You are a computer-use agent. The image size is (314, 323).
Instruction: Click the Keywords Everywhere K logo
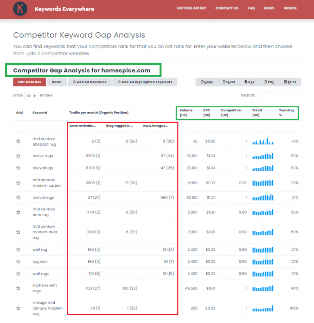click(x=20, y=9)
